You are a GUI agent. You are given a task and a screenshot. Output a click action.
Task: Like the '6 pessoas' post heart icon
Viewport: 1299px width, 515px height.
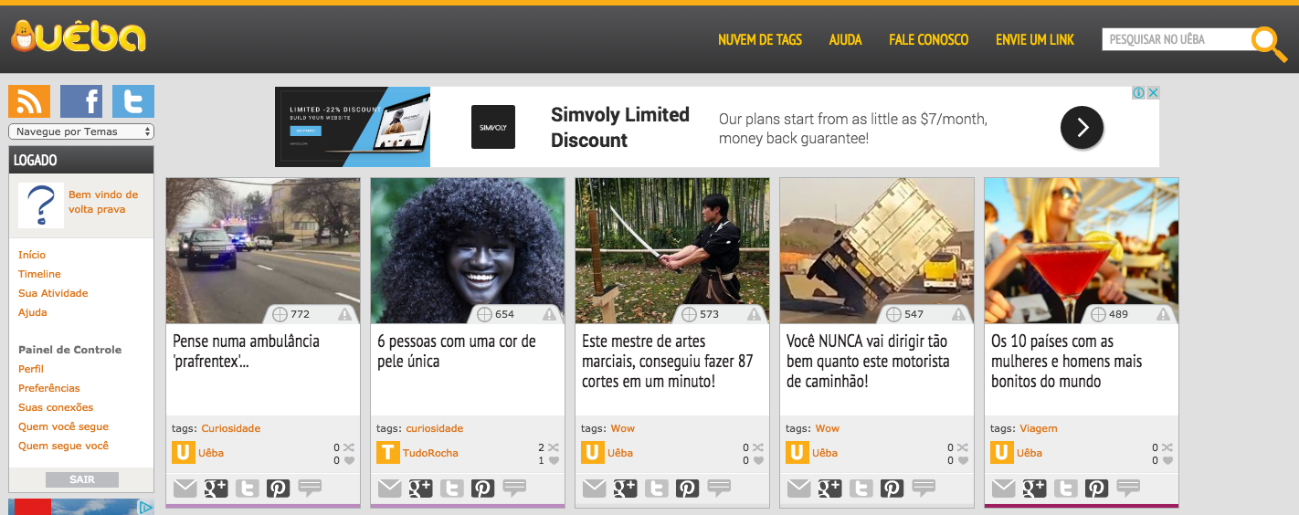(x=554, y=461)
